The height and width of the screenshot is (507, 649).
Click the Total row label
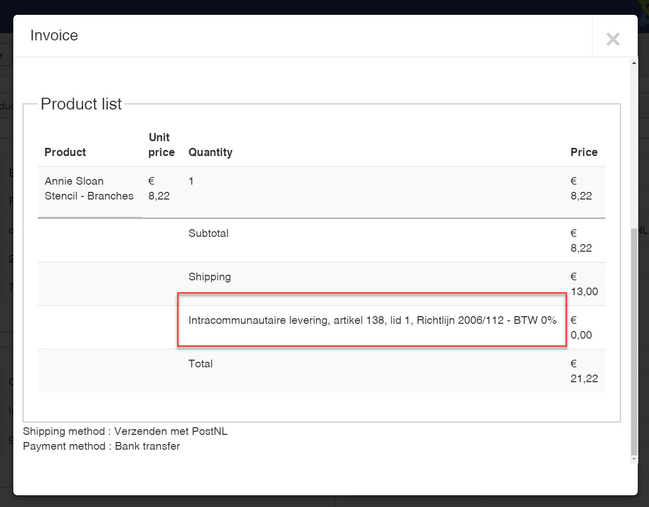click(200, 364)
